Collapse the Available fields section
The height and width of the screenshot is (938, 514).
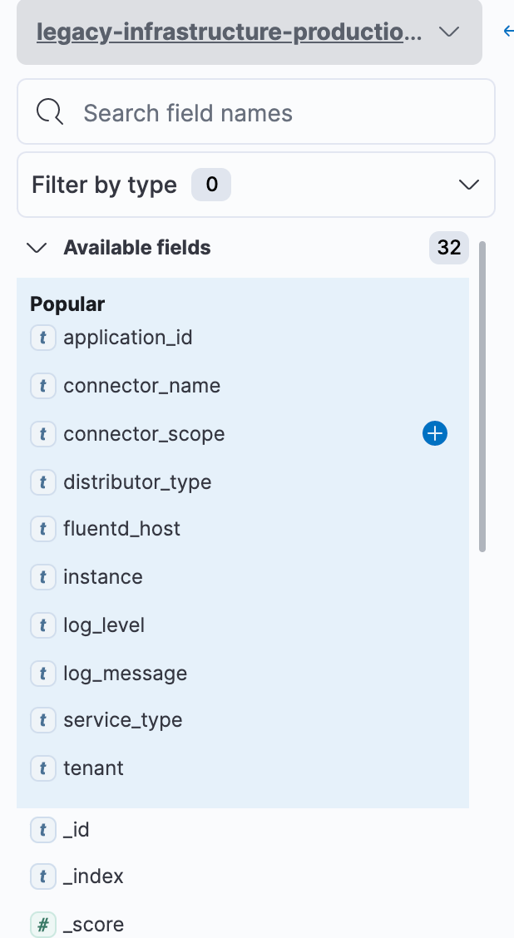point(37,248)
